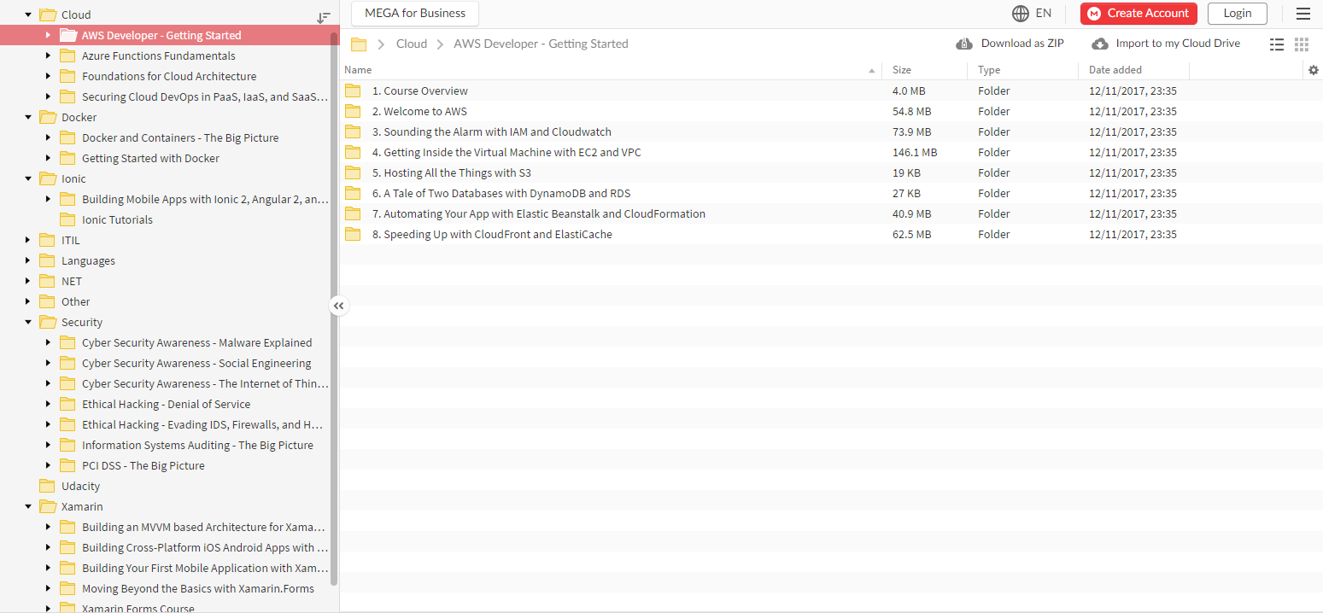Click AWS Developer - Getting Started breadcrumb

(x=541, y=44)
